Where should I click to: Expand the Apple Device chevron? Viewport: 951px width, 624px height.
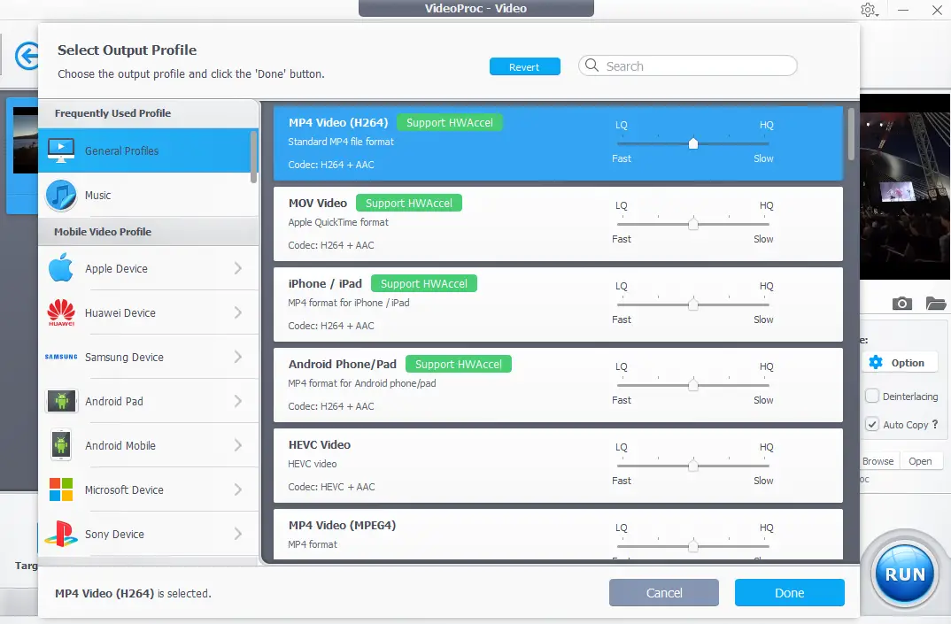[x=238, y=268]
